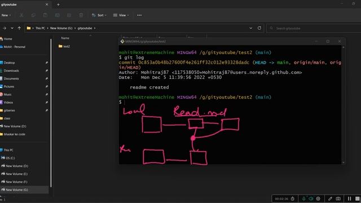Open the View dropdown
361x203 pixels.
click(x=121, y=15)
